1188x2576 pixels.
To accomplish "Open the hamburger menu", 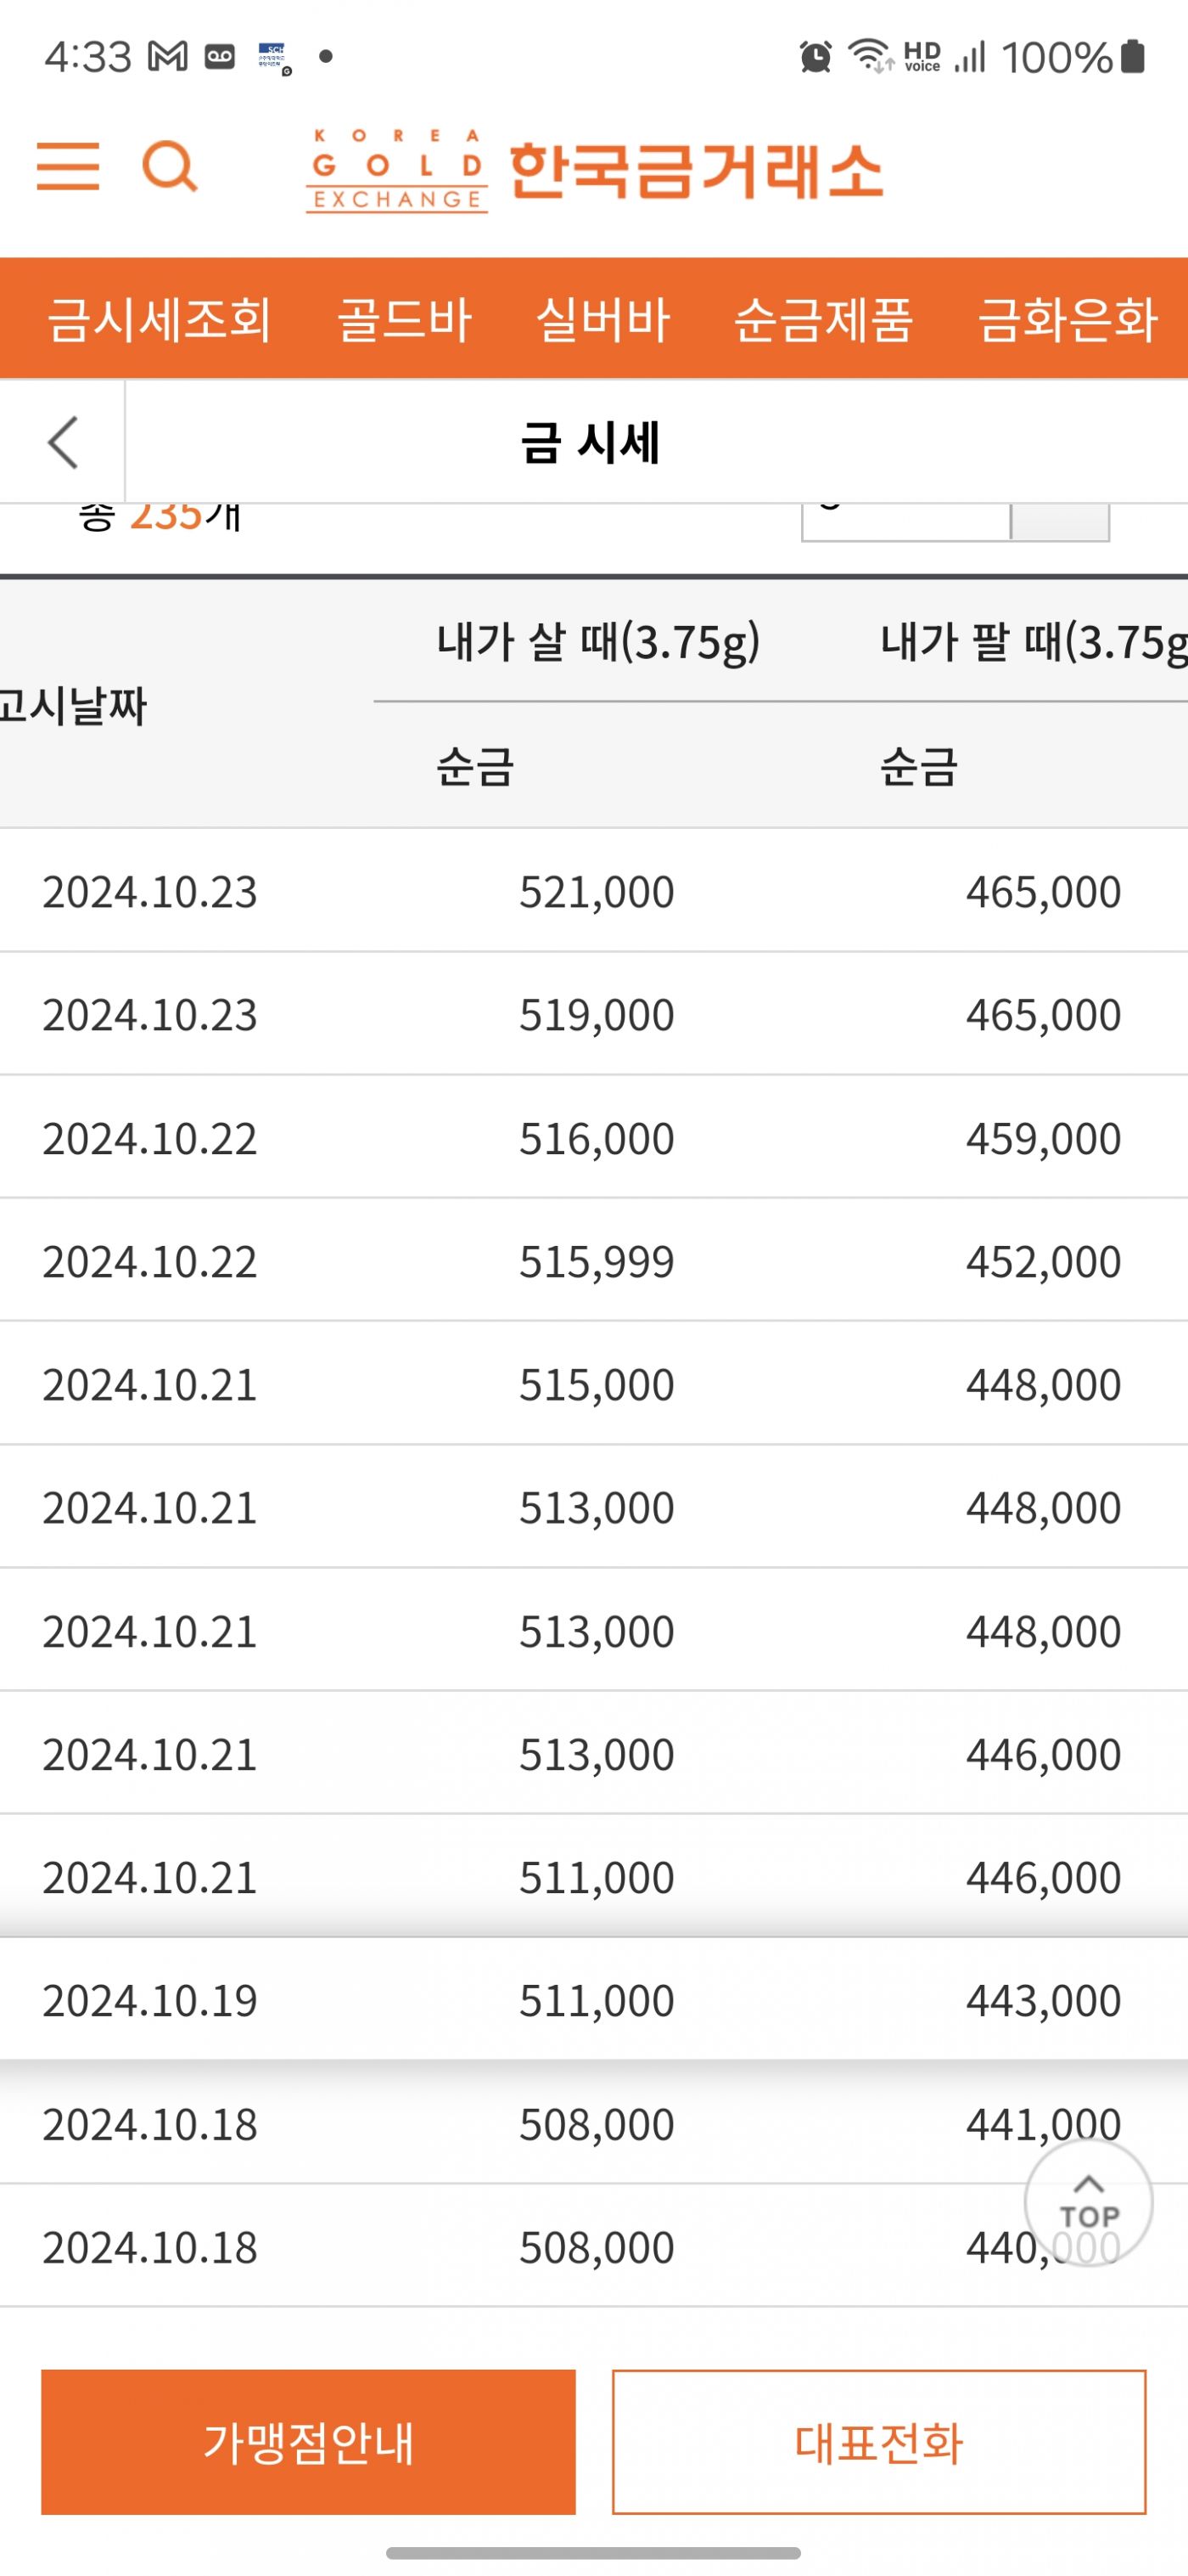I will (x=68, y=166).
